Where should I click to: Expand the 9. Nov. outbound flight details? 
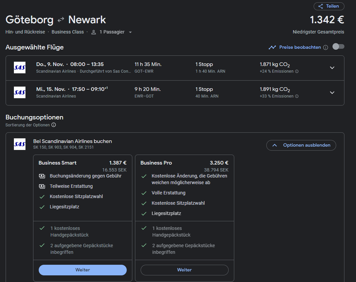(332, 68)
